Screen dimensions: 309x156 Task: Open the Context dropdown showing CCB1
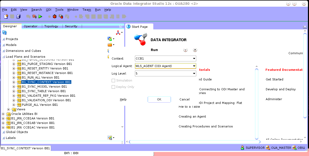click(194, 58)
